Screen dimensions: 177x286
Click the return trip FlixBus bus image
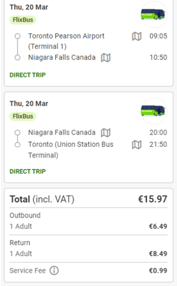coord(154,111)
